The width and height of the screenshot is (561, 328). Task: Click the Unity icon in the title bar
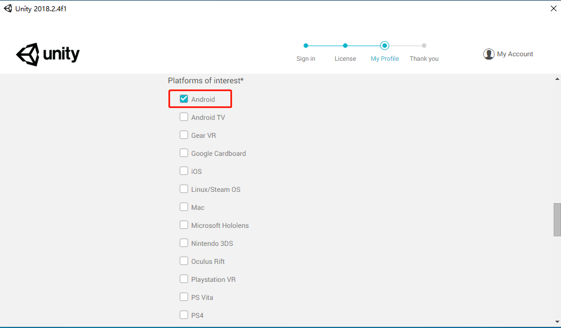8,8
